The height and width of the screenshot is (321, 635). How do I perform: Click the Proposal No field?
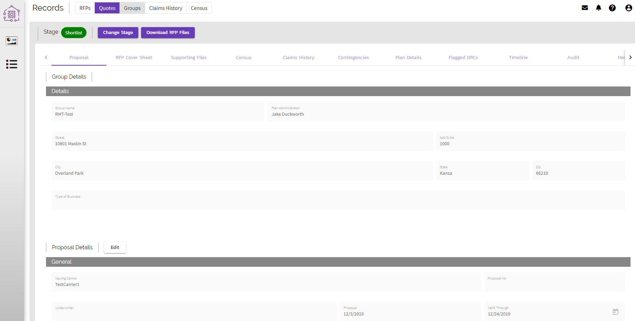554,282
